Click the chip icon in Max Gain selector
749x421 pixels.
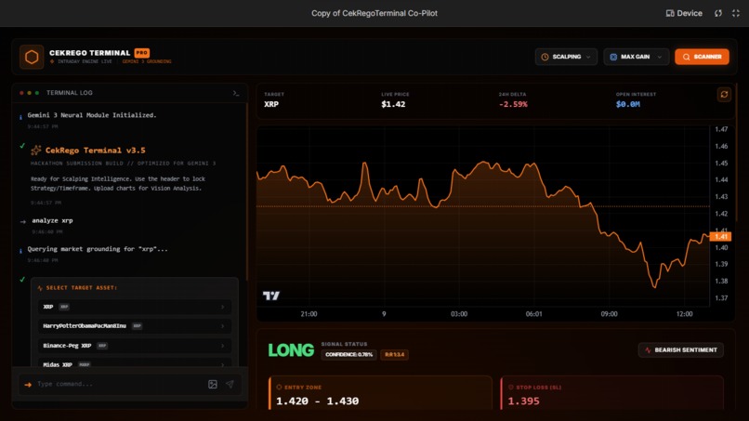(x=613, y=57)
